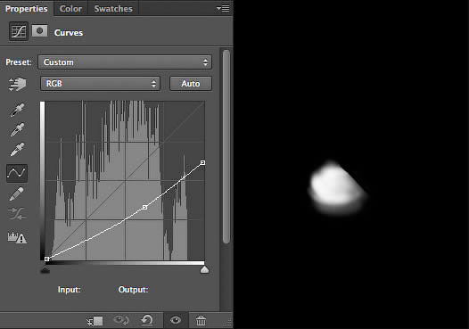Image resolution: width=469 pixels, height=329 pixels.
Task: Select the Properties tab
Action: pyautogui.click(x=27, y=8)
